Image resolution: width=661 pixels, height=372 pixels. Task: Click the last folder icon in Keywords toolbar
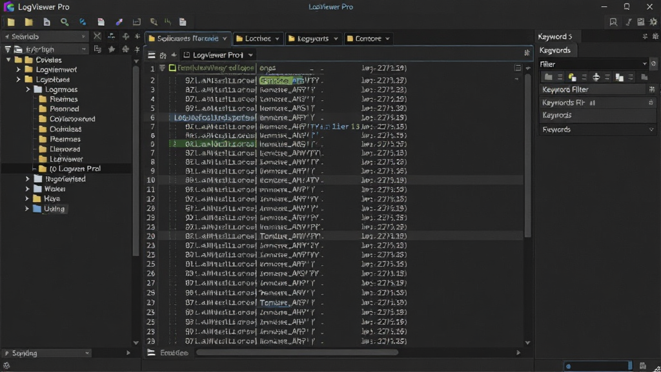click(x=644, y=77)
